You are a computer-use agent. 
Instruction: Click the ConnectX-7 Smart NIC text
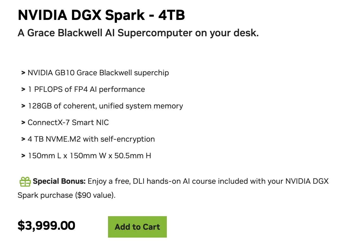coord(68,122)
